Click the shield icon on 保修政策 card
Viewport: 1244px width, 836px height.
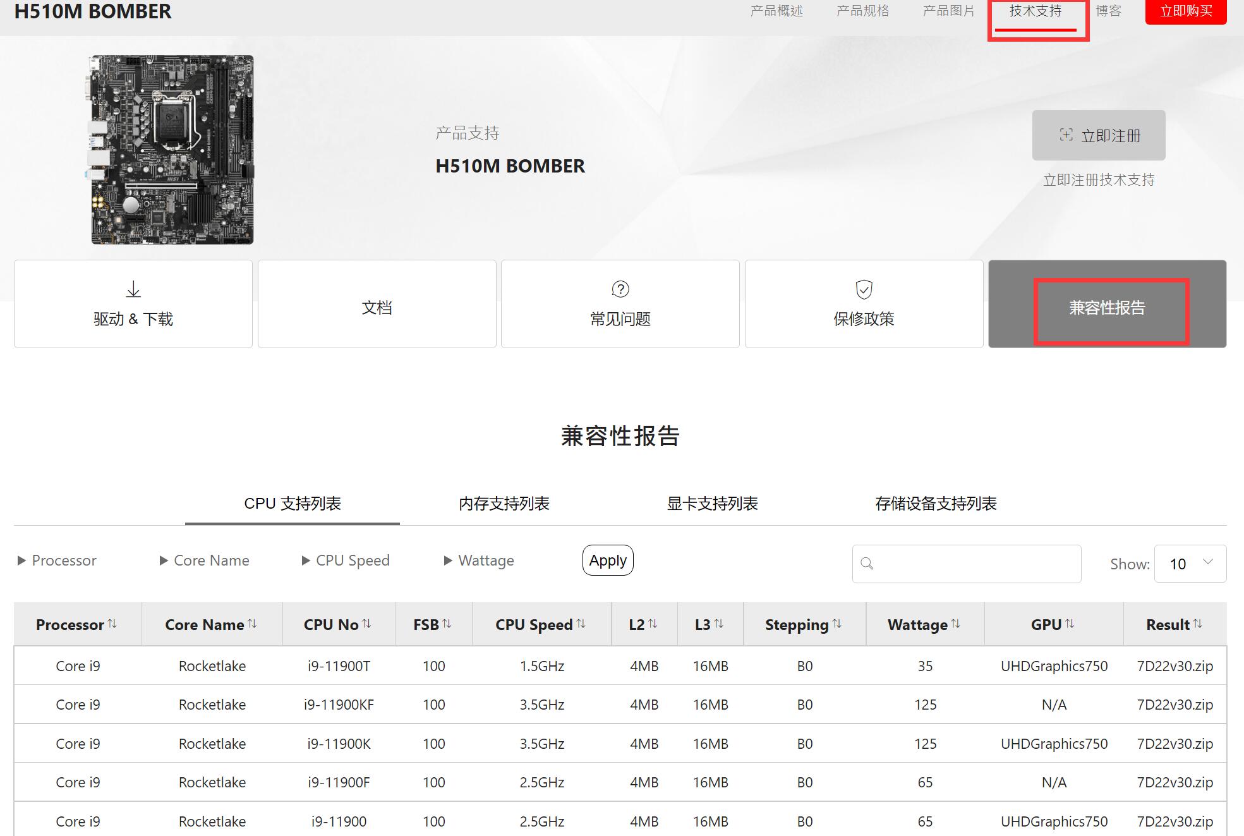tap(863, 290)
